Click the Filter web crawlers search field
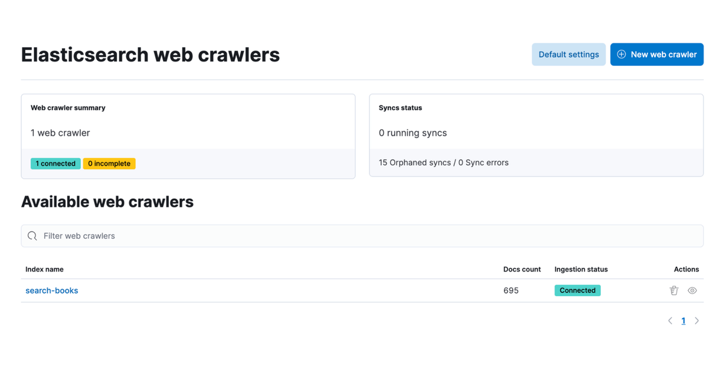 pos(181,235)
